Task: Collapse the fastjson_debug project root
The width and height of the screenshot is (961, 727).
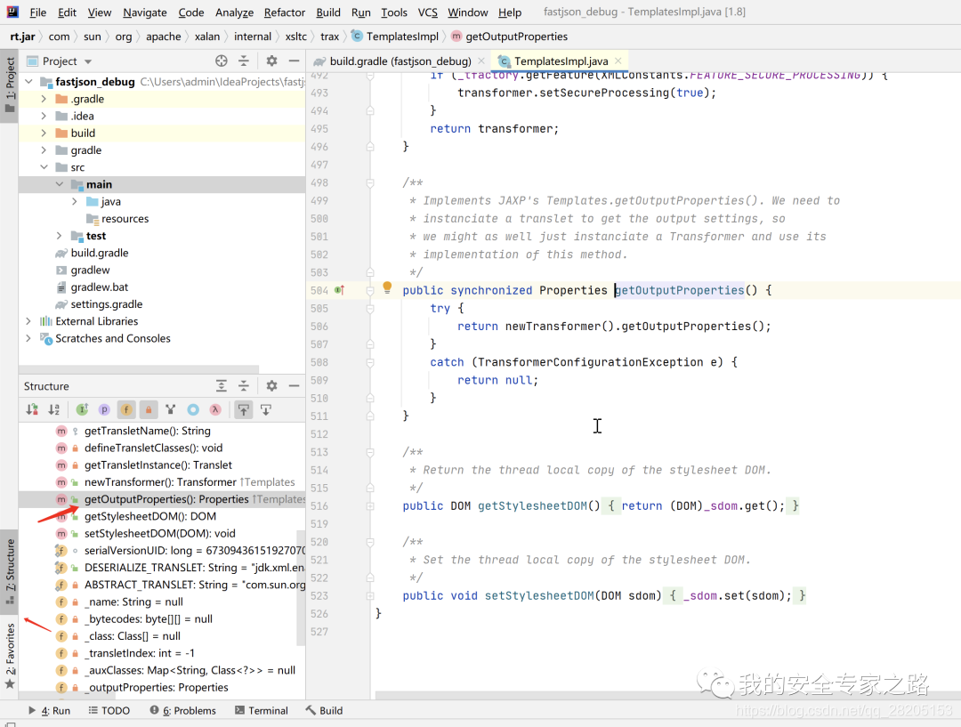Action: (28, 82)
